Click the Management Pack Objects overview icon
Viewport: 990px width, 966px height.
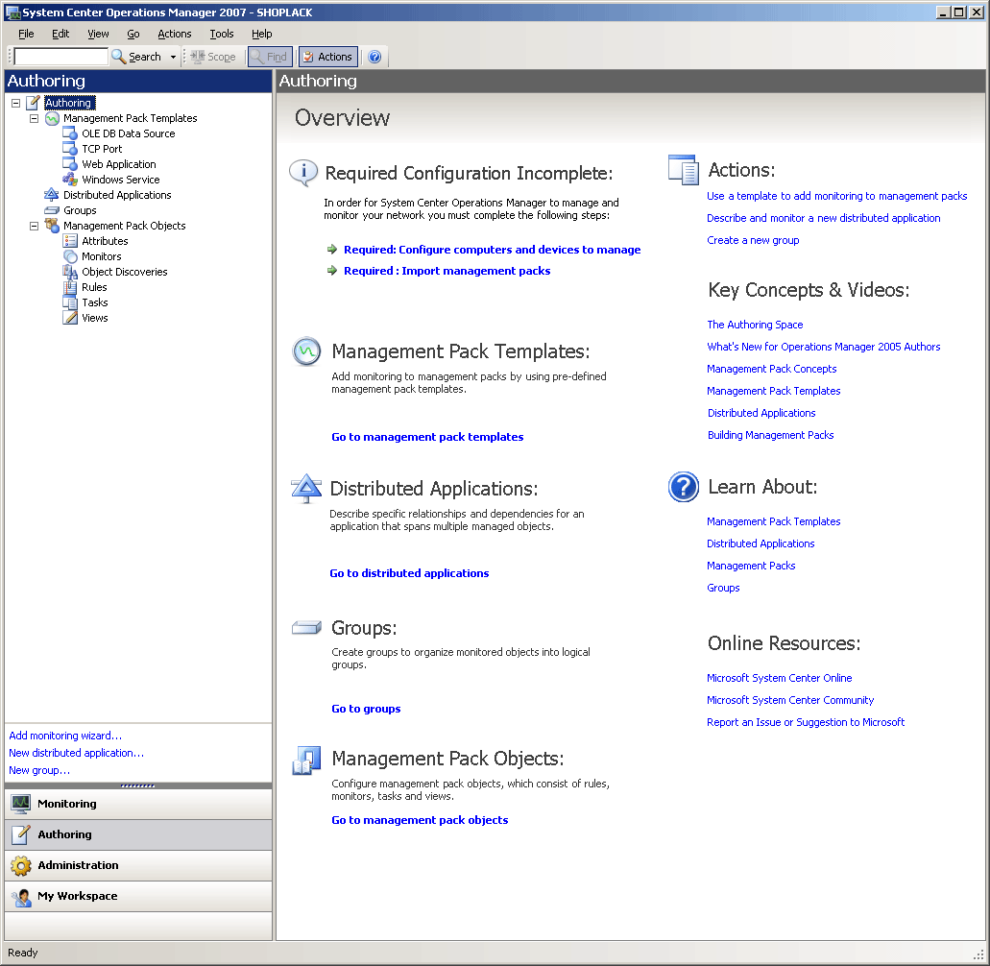click(x=306, y=761)
